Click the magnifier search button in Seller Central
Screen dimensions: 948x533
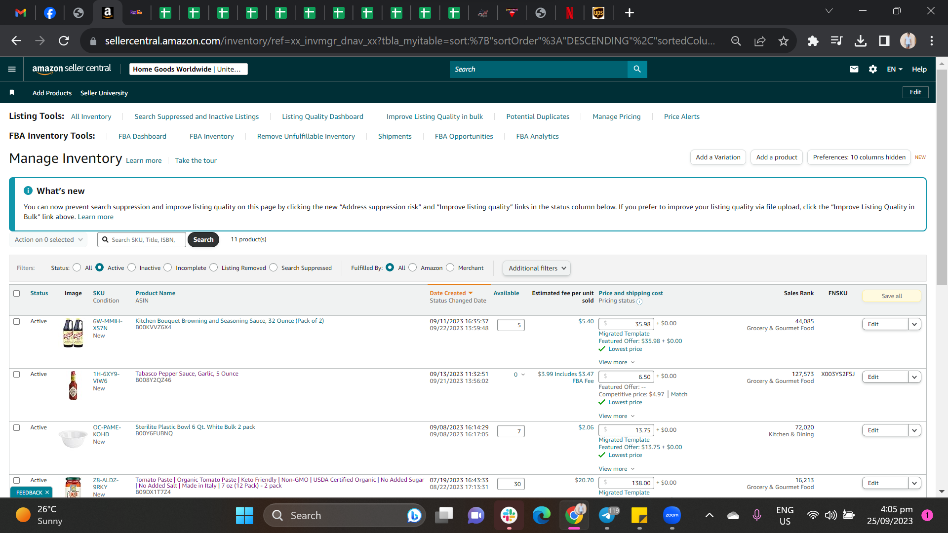637,69
